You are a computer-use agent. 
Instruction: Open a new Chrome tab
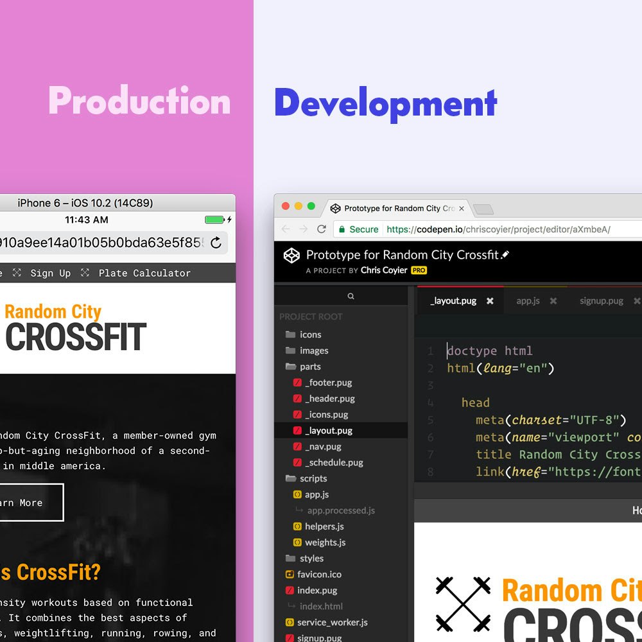click(483, 209)
